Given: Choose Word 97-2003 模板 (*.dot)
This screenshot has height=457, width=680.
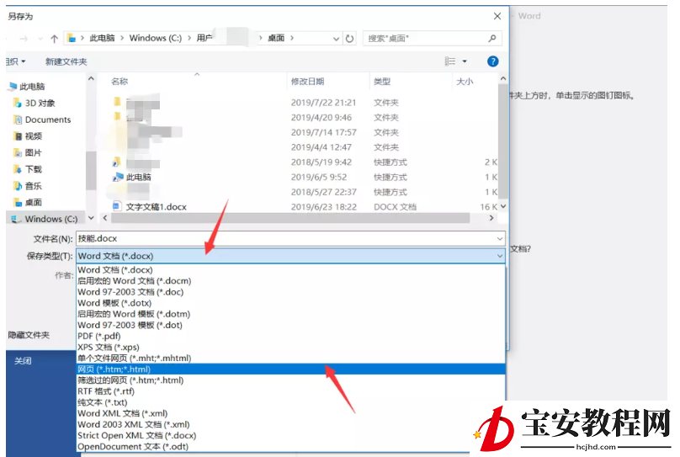Looking at the screenshot, I should [x=290, y=325].
